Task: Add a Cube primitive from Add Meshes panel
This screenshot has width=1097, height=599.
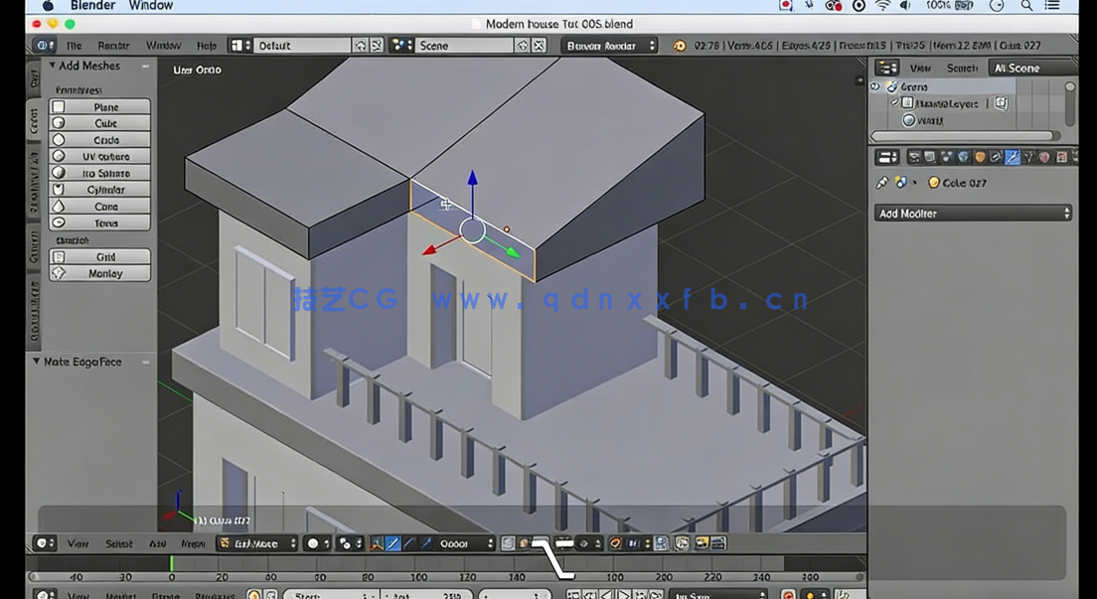Action: coord(99,122)
